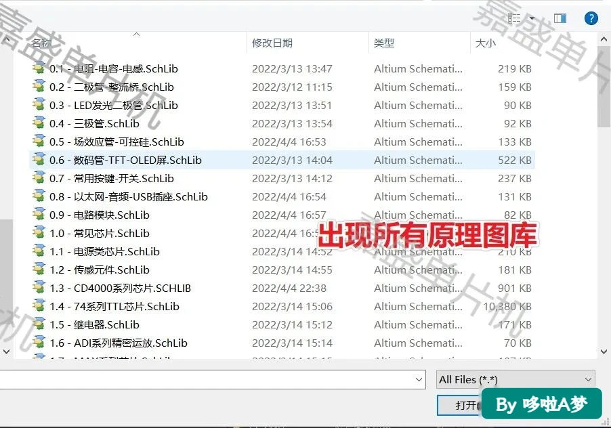Click the 219 KB size cell
The image size is (611, 428).
(x=515, y=68)
